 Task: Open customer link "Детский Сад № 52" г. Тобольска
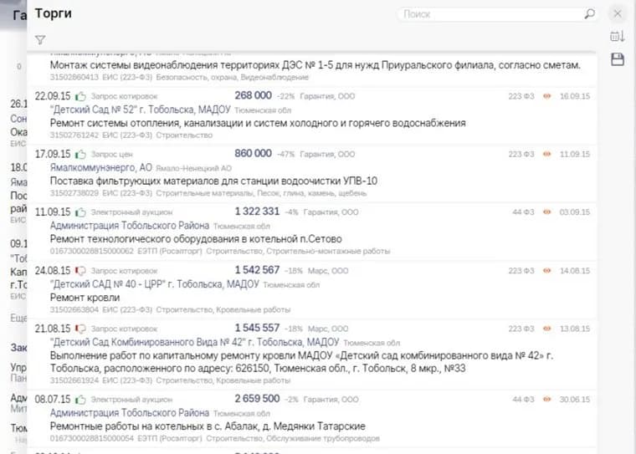point(141,110)
